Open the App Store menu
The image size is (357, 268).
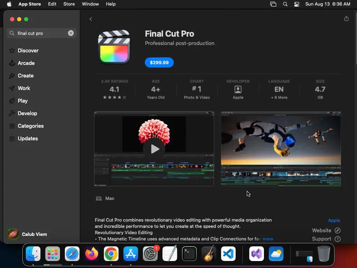30,4
